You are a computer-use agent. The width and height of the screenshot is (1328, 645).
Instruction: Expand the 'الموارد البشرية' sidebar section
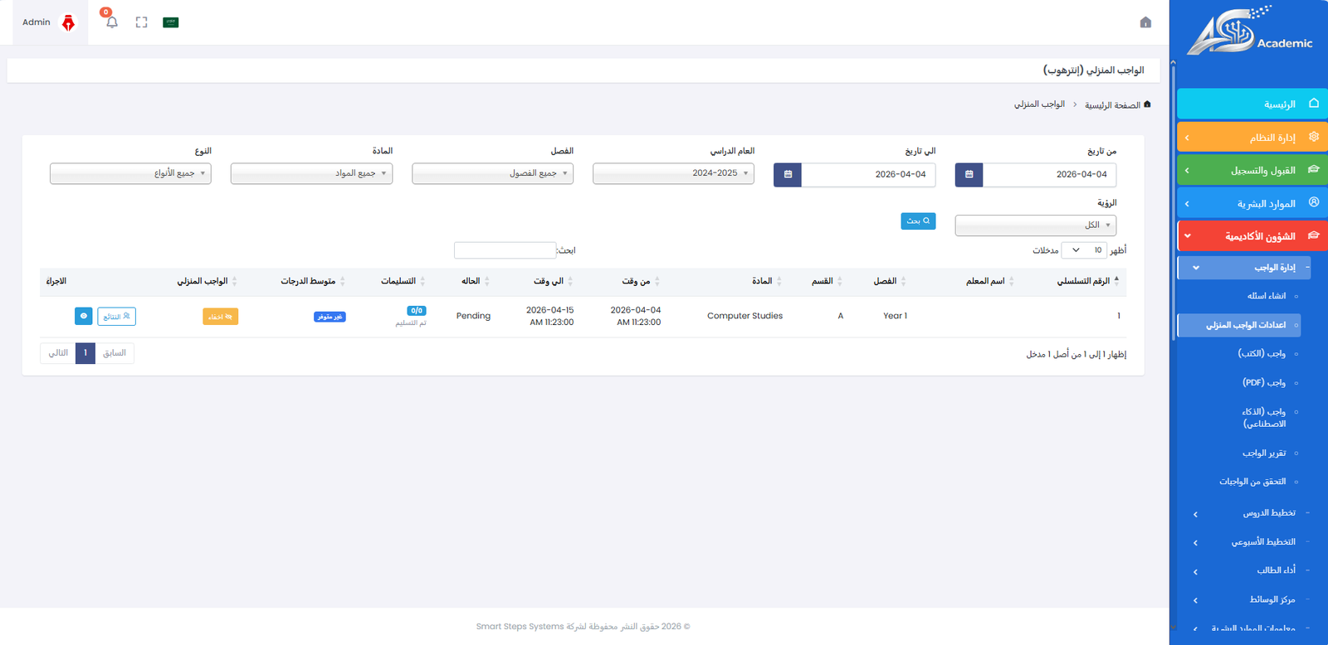pyautogui.click(x=1252, y=204)
